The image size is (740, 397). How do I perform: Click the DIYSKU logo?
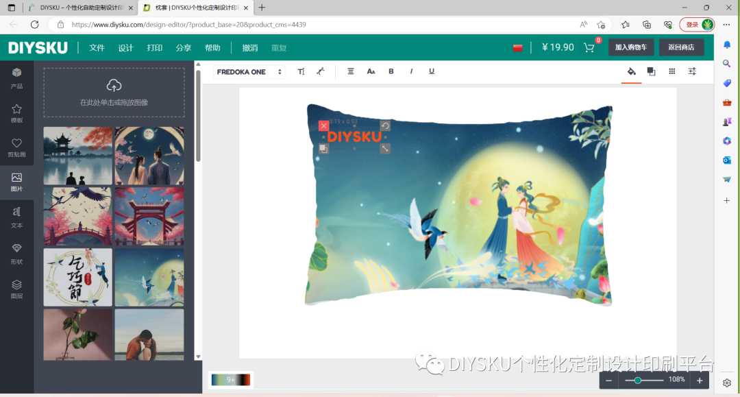click(x=38, y=48)
